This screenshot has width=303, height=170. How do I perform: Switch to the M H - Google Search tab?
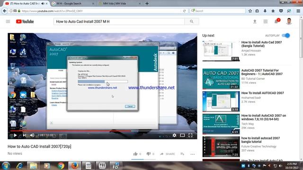pos(73,3)
